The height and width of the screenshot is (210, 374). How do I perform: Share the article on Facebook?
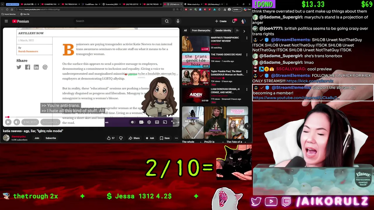27,67
